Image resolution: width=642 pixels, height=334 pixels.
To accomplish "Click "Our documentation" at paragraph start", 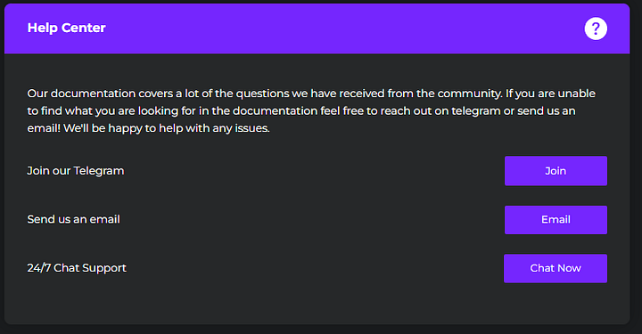I will 81,94.
